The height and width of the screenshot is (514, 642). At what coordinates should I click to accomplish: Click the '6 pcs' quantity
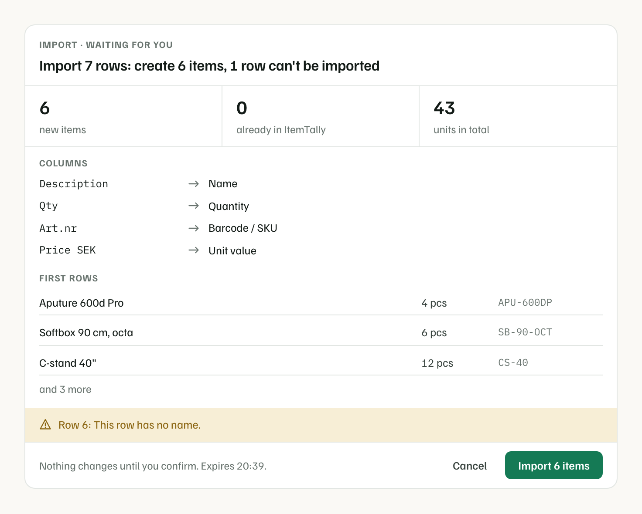[x=434, y=332]
